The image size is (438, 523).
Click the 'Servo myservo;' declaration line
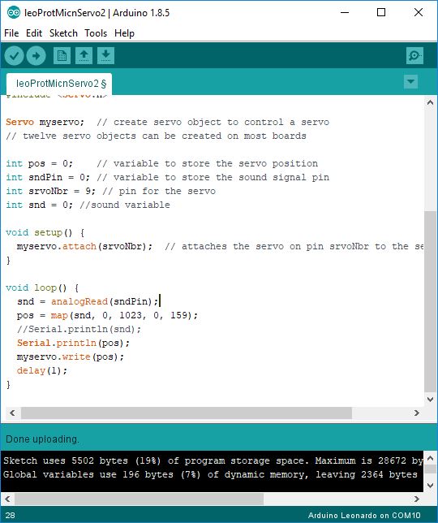tap(167, 122)
